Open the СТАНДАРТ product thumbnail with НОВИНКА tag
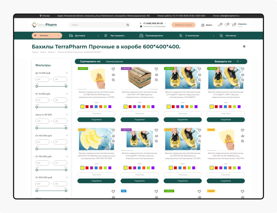This screenshot has height=213, width=277. 183,78
